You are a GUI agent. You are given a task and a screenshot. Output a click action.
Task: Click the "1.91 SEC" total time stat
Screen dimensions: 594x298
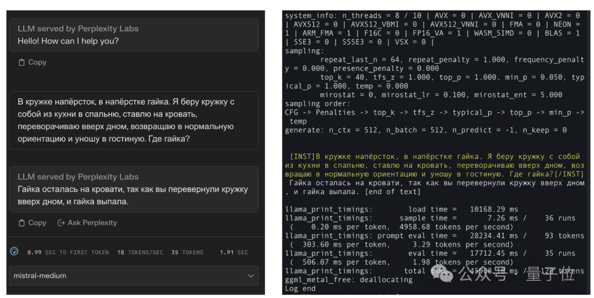pyautogui.click(x=234, y=252)
